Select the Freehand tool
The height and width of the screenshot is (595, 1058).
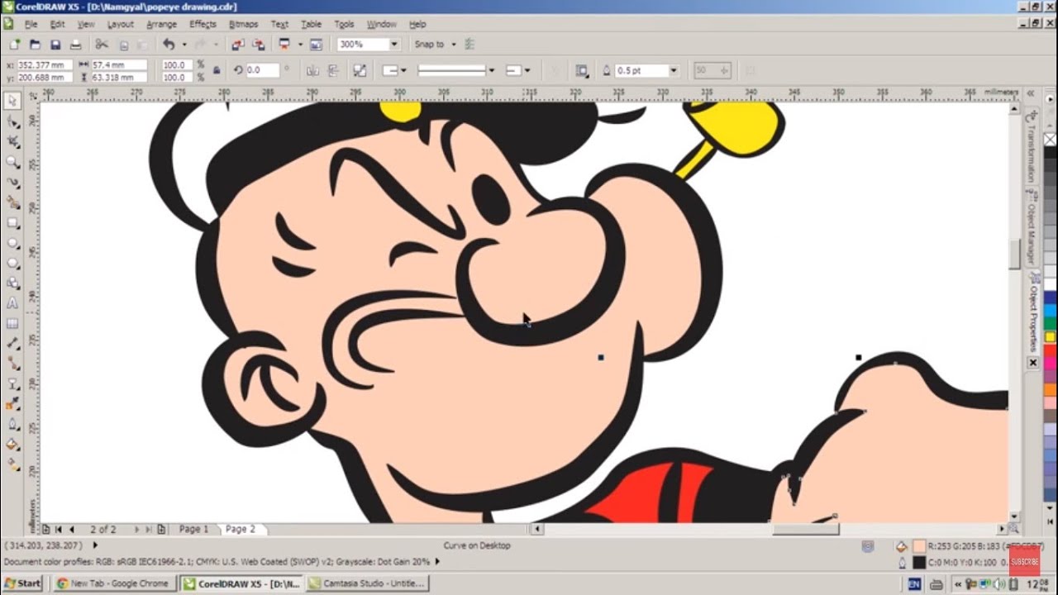click(x=12, y=182)
